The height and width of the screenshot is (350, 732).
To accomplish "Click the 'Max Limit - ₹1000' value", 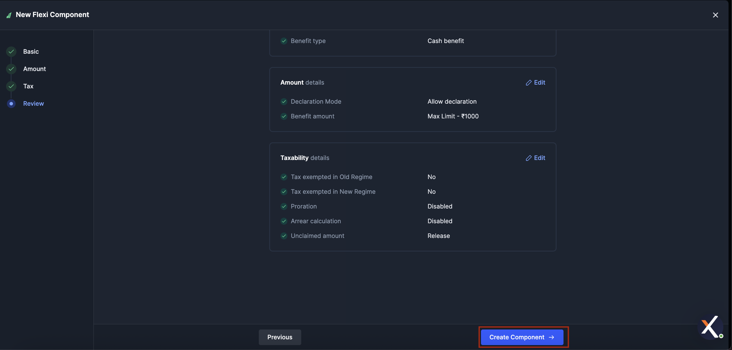I will [x=453, y=116].
